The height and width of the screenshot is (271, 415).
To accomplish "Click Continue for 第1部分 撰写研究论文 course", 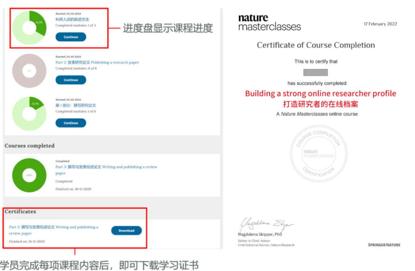I will [70, 123].
